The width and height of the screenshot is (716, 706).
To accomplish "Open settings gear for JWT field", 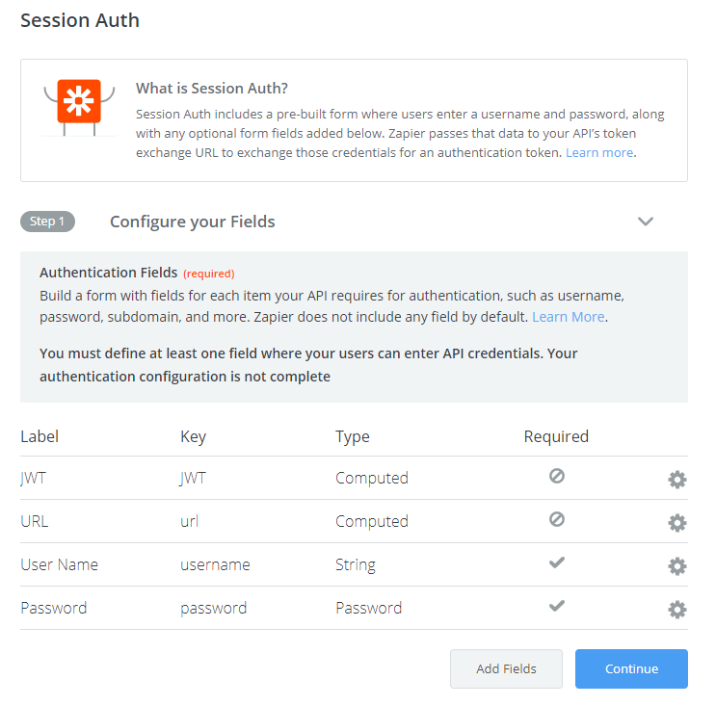I will point(676,480).
